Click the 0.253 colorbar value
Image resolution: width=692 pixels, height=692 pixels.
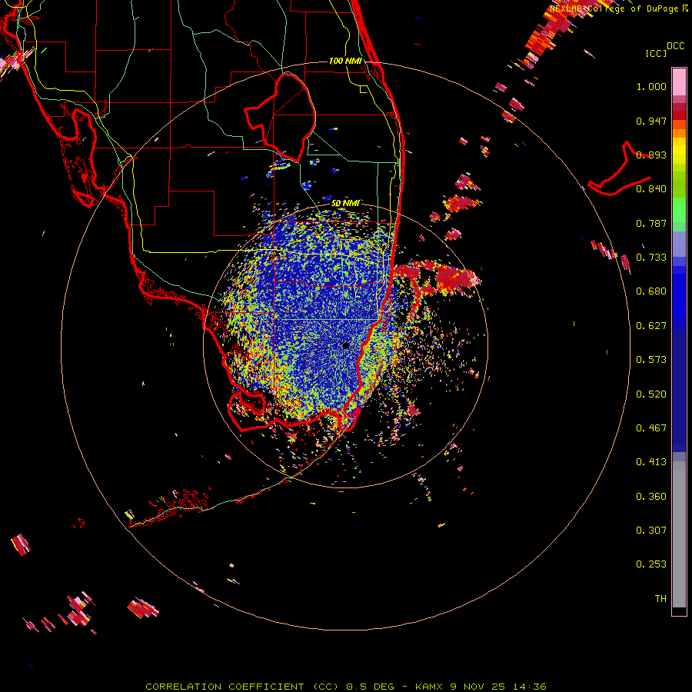(651, 564)
